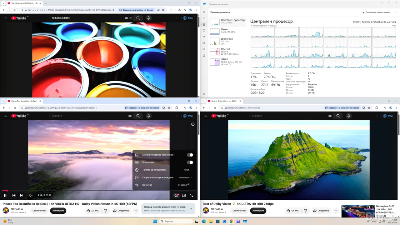The height and width of the screenshot is (225, 400).
Task: Enter fullscreen in bottom-left player
Action: pos(191,195)
